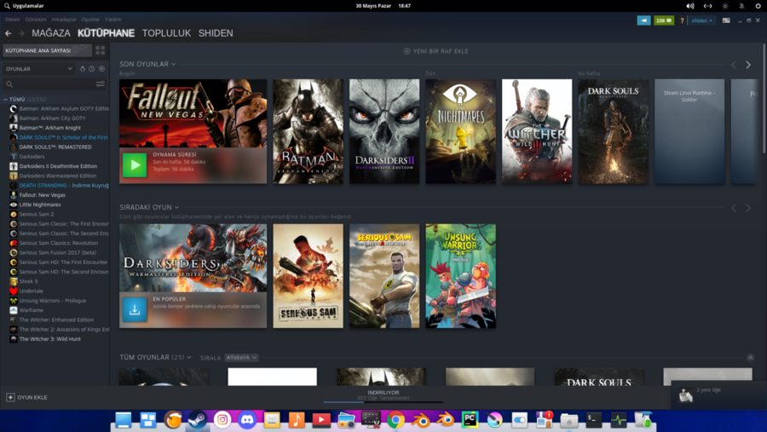This screenshot has width=767, height=432.
Task: Click YENİ BİR RAF EKLE
Action: pyautogui.click(x=435, y=51)
